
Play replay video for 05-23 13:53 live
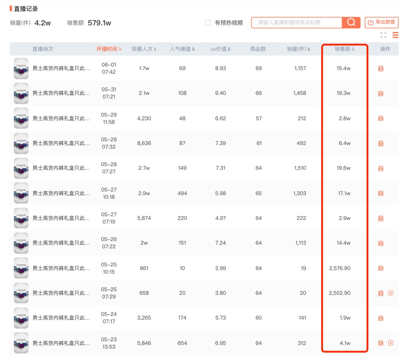[x=391, y=343]
